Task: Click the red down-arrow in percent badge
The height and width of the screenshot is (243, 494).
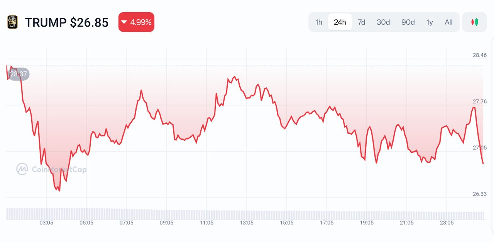Action: 124,22
